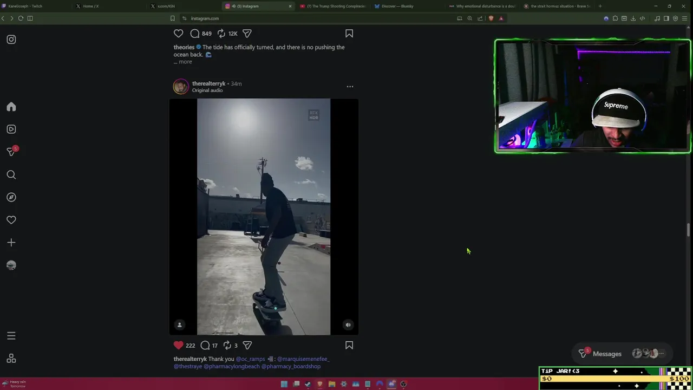This screenshot has height=390, width=693.
Task: Open Brave main menu hamburger
Action: (x=685, y=18)
